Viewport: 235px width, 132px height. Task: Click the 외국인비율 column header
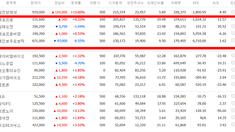155,3
